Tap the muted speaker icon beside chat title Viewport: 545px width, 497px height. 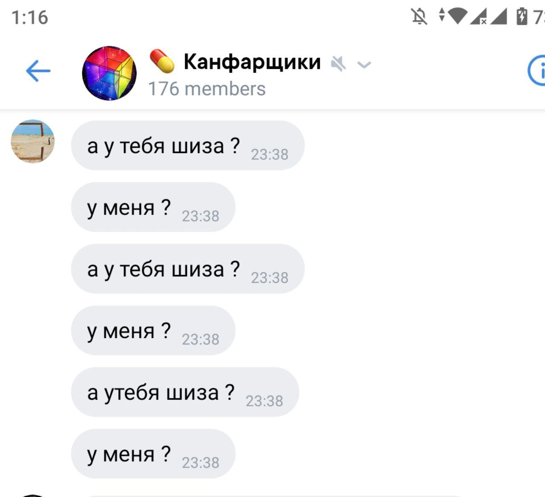point(338,64)
